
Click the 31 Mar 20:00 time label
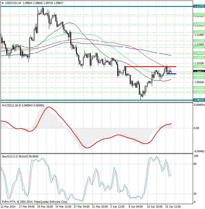(100, 207)
